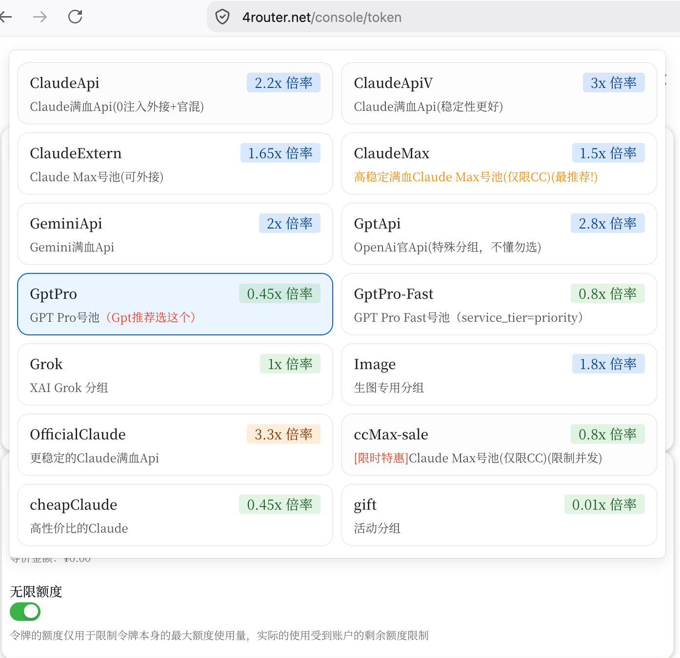Click the 0.45x 倍率 badge on cheapClaude

click(x=280, y=504)
